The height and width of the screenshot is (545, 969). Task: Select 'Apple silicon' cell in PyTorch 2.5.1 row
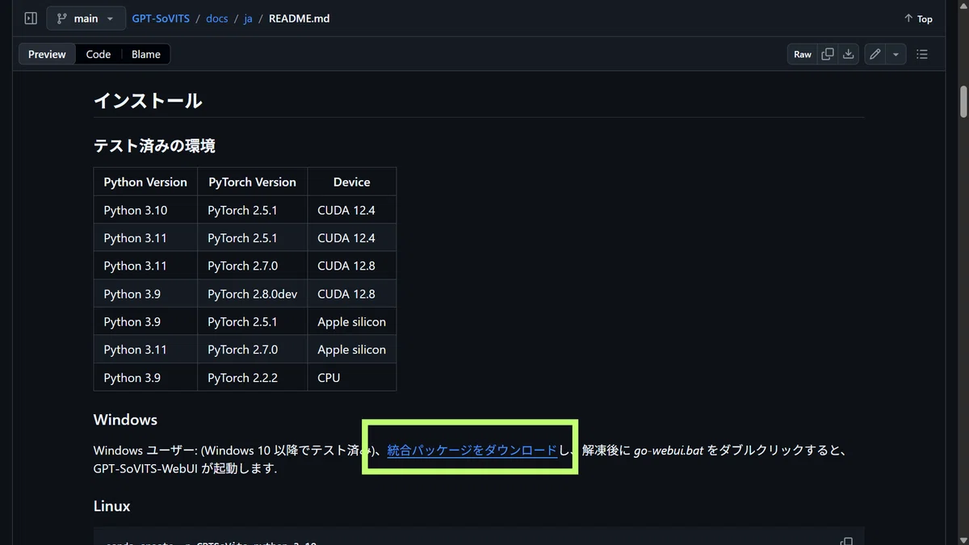tap(352, 321)
